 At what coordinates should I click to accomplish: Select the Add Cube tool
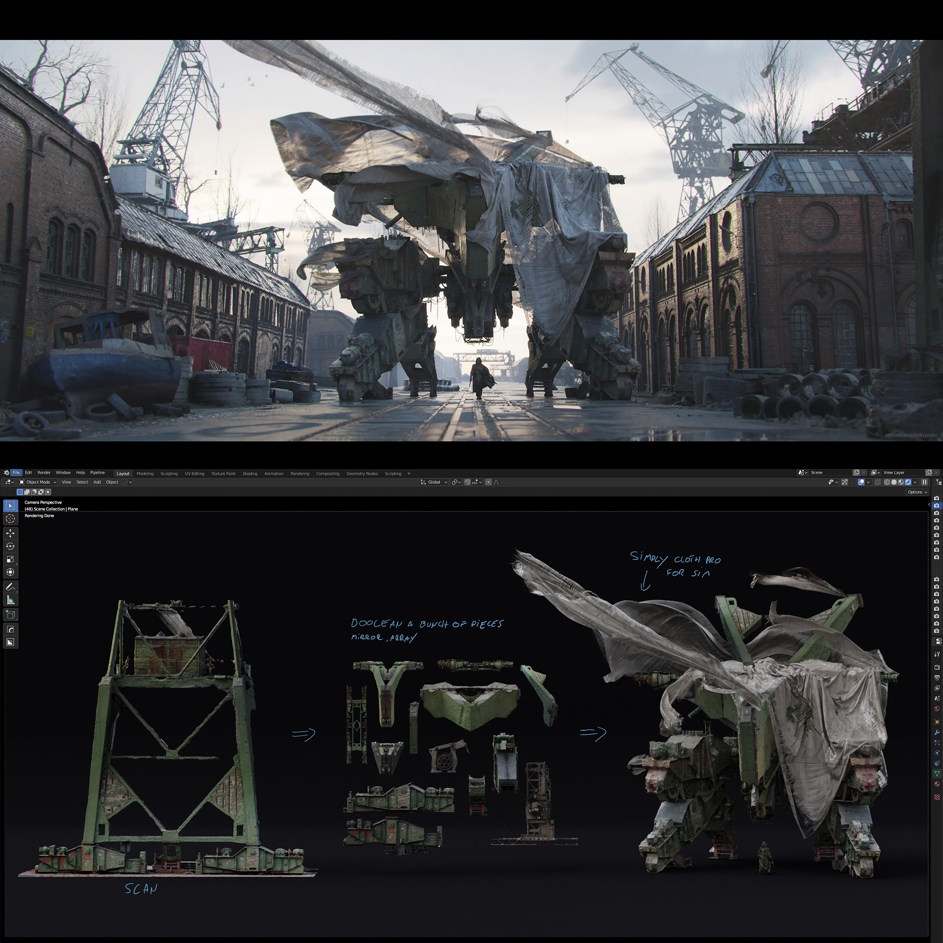10,614
